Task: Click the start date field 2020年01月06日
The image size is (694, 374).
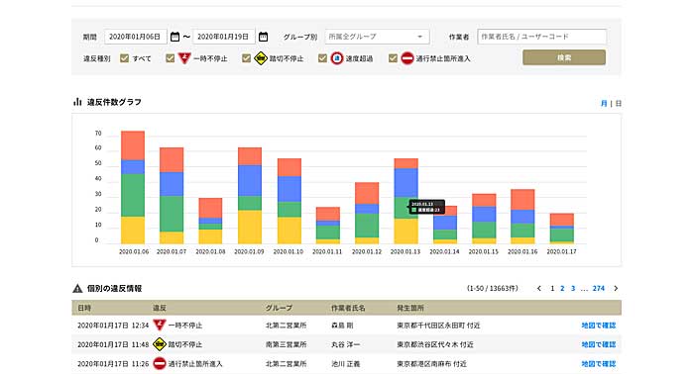Action: [x=136, y=37]
